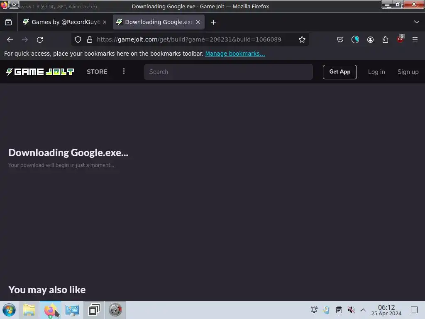Viewport: 425px width, 319px height.
Task: Open the notifications bell tray icon
Action: coord(314,310)
